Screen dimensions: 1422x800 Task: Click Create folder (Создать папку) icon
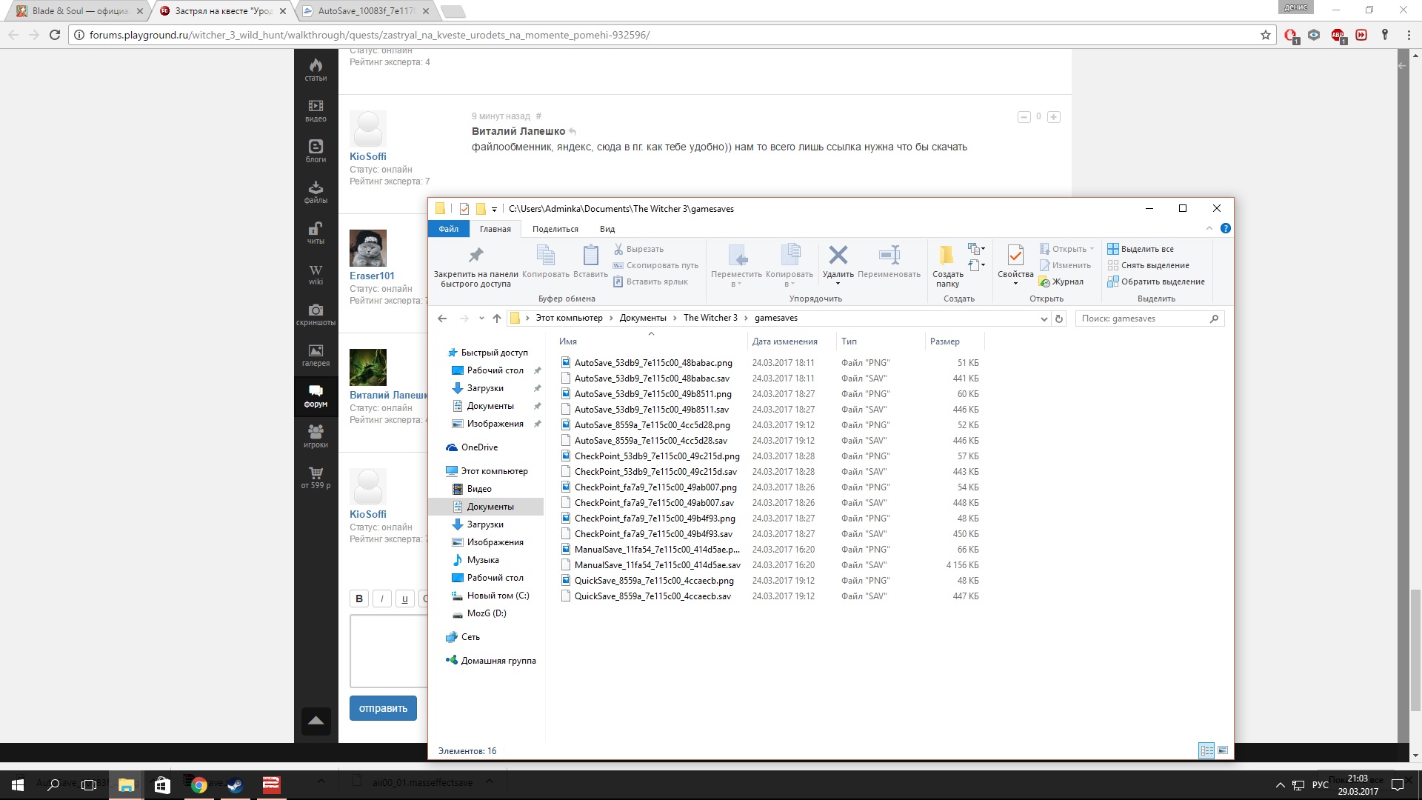(947, 255)
